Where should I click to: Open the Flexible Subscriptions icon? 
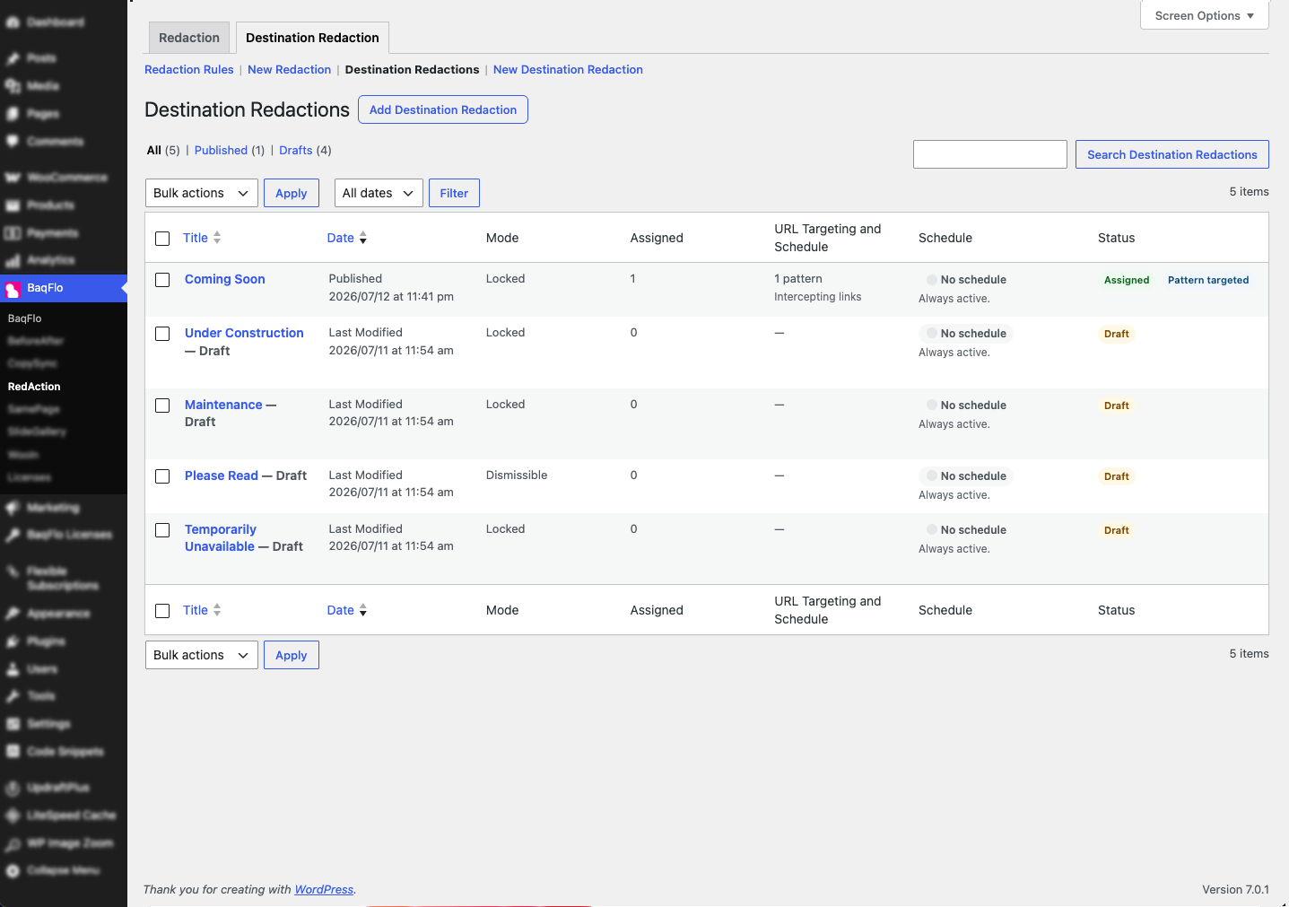click(13, 571)
